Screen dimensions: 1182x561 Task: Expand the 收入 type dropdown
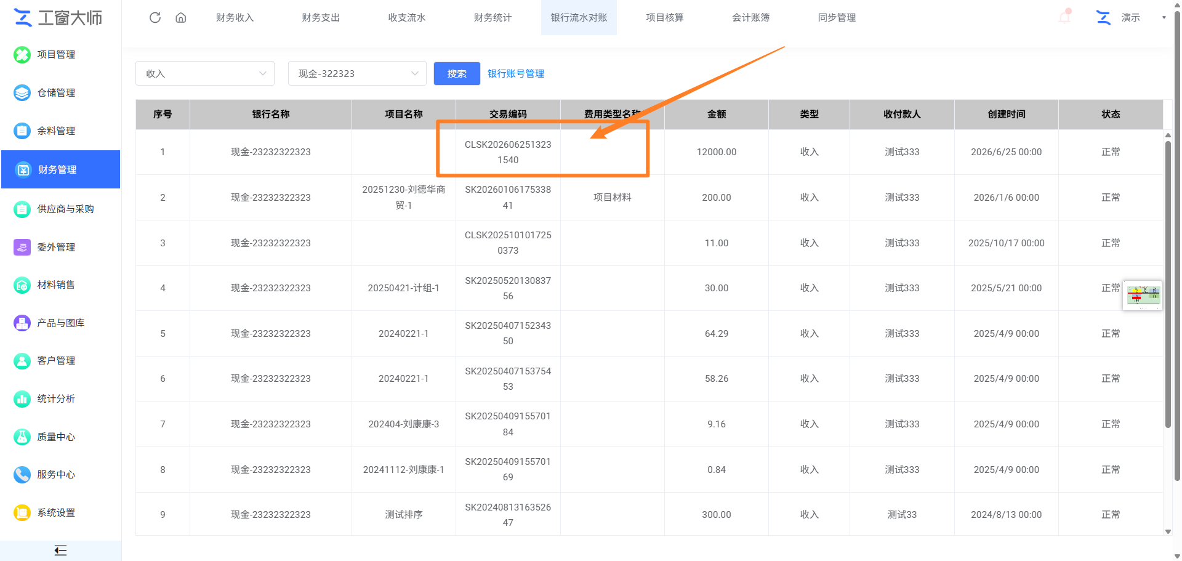point(205,73)
